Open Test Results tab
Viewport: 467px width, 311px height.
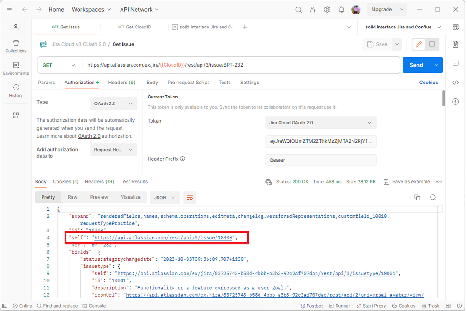(134, 182)
